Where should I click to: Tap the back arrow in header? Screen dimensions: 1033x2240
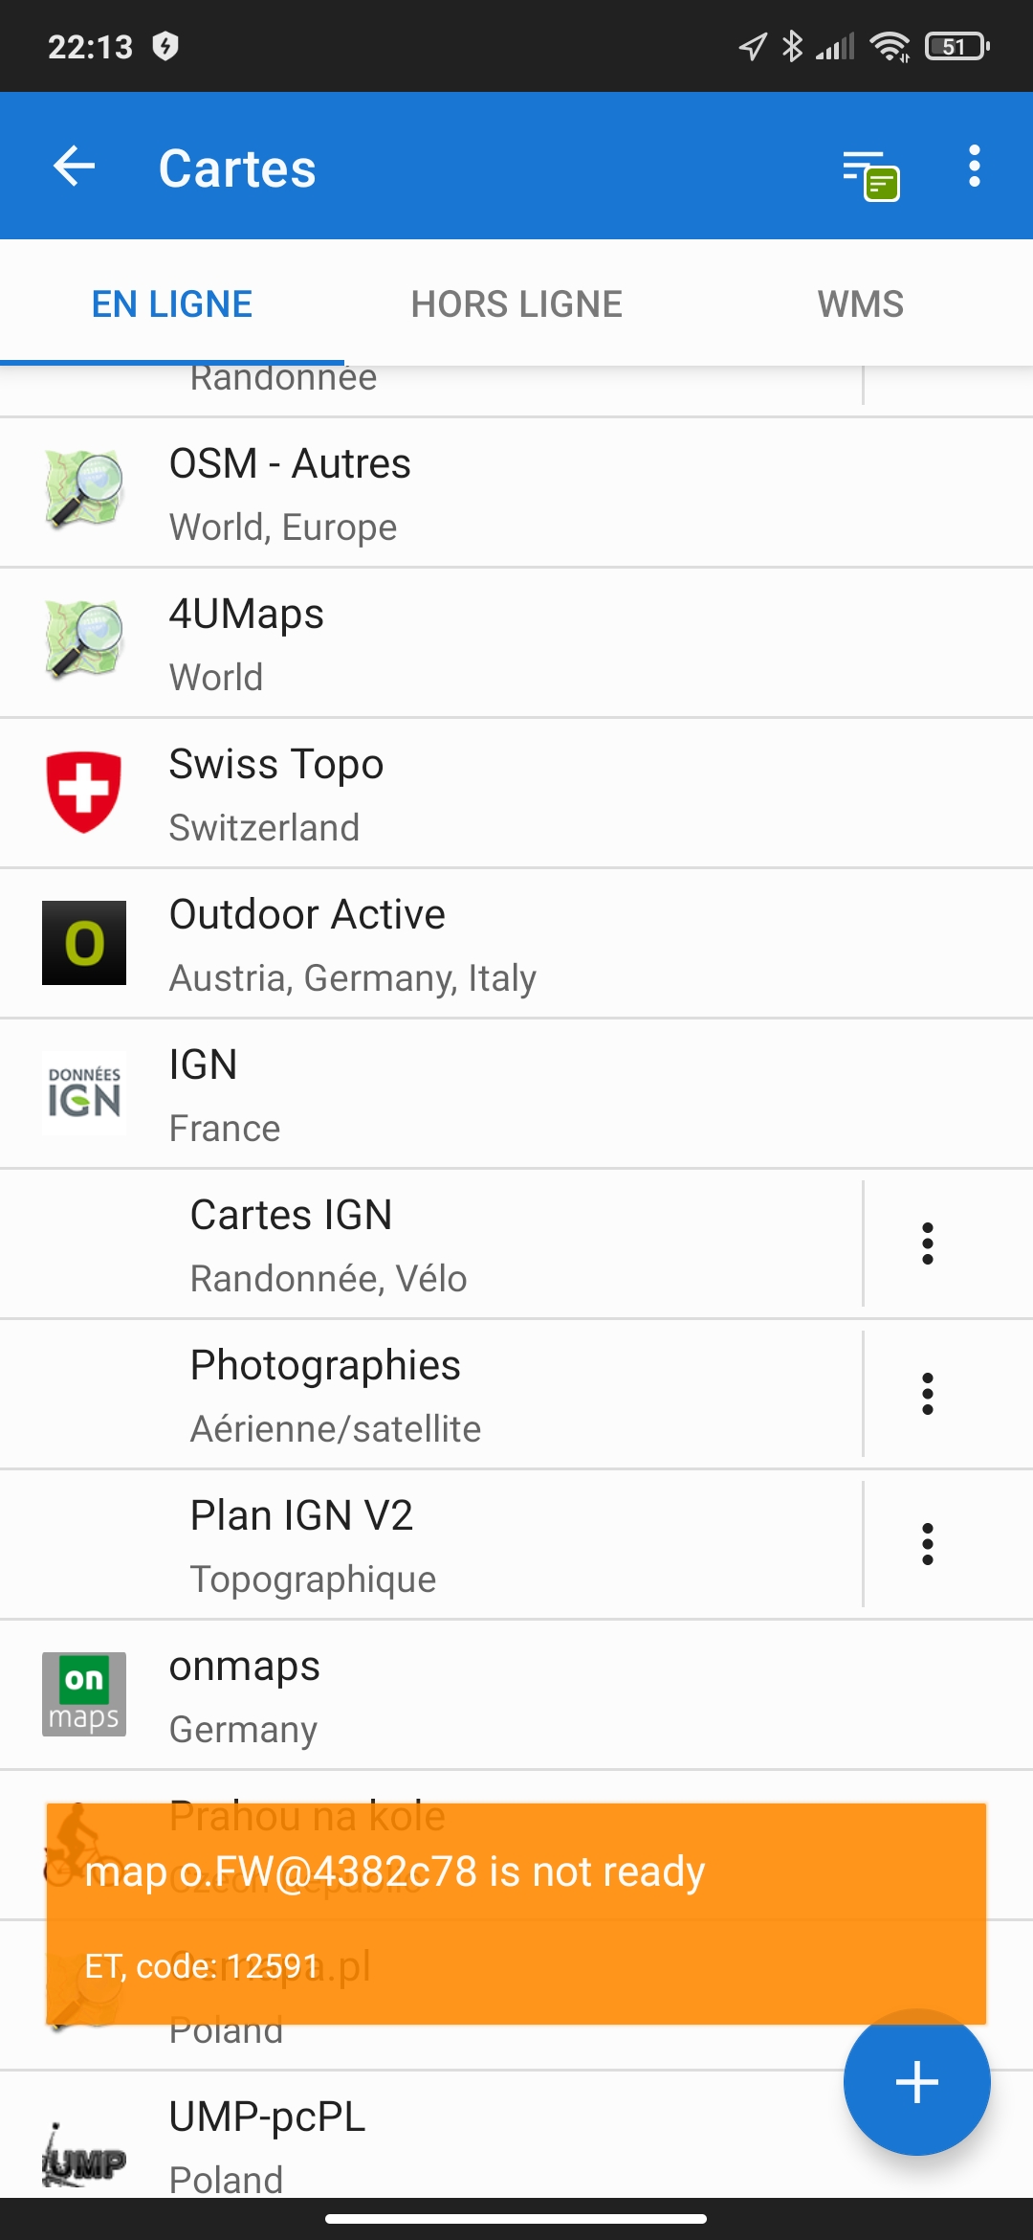pyautogui.click(x=75, y=167)
